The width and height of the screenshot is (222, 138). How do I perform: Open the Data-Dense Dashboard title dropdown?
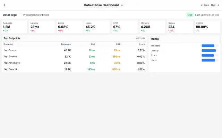(103, 5)
